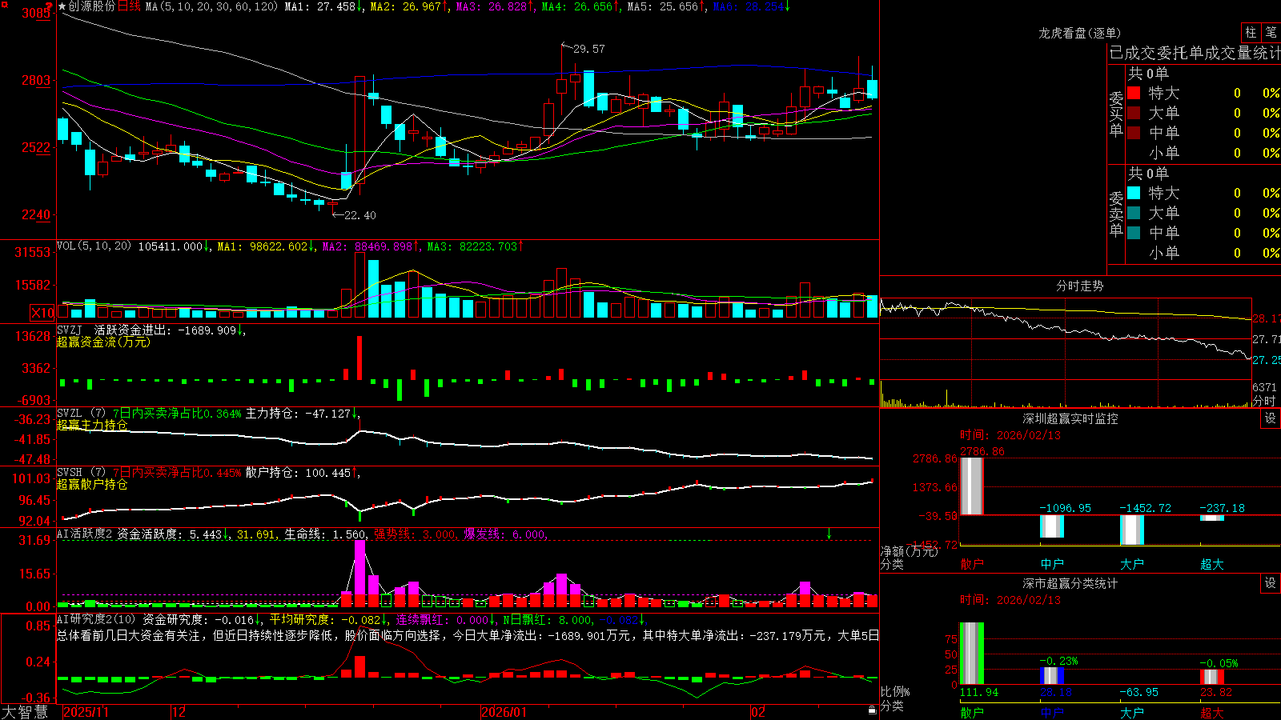Open the 设 settings for 深圳超赢实时监控
This screenshot has width=1281, height=720.
[1270, 418]
